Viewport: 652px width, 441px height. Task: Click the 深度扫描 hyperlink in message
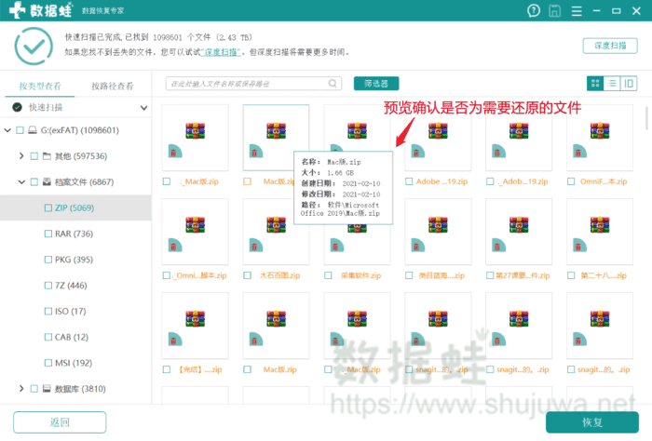(221, 52)
